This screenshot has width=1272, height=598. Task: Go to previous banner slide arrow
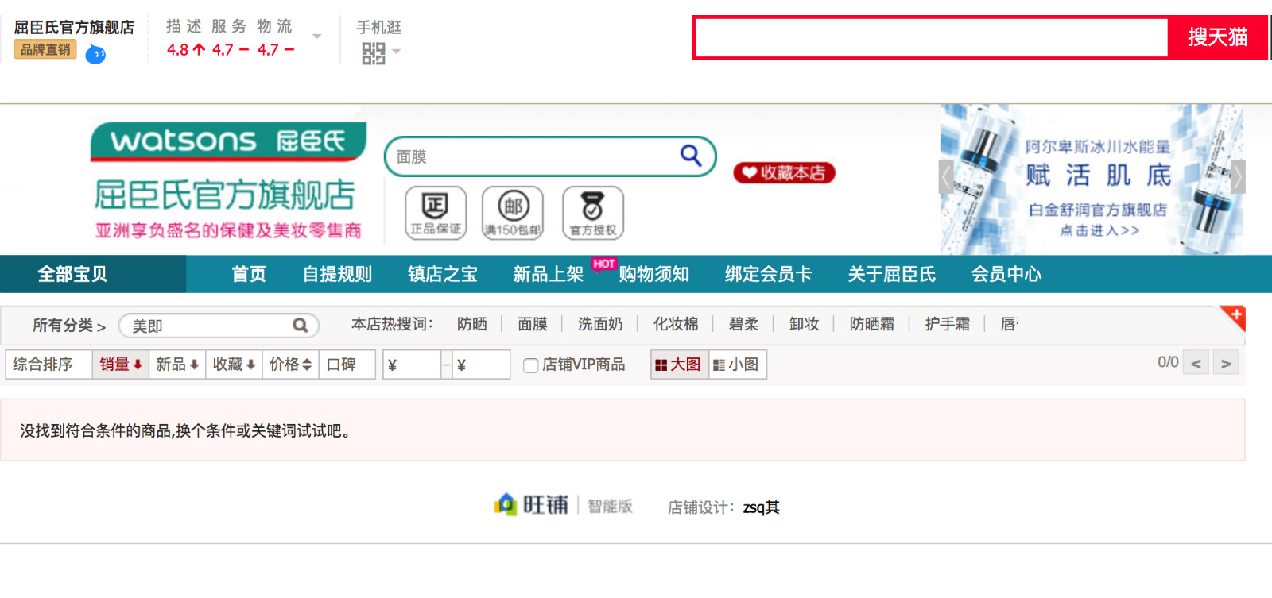coord(946,176)
